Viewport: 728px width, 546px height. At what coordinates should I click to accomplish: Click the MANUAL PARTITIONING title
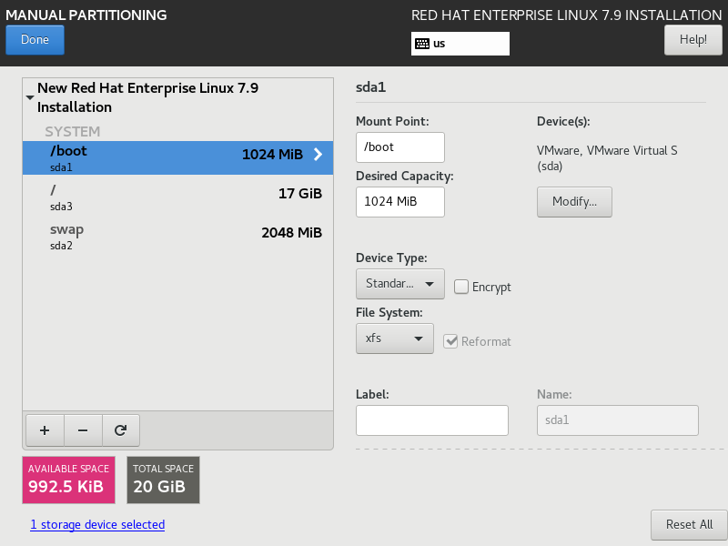point(86,15)
